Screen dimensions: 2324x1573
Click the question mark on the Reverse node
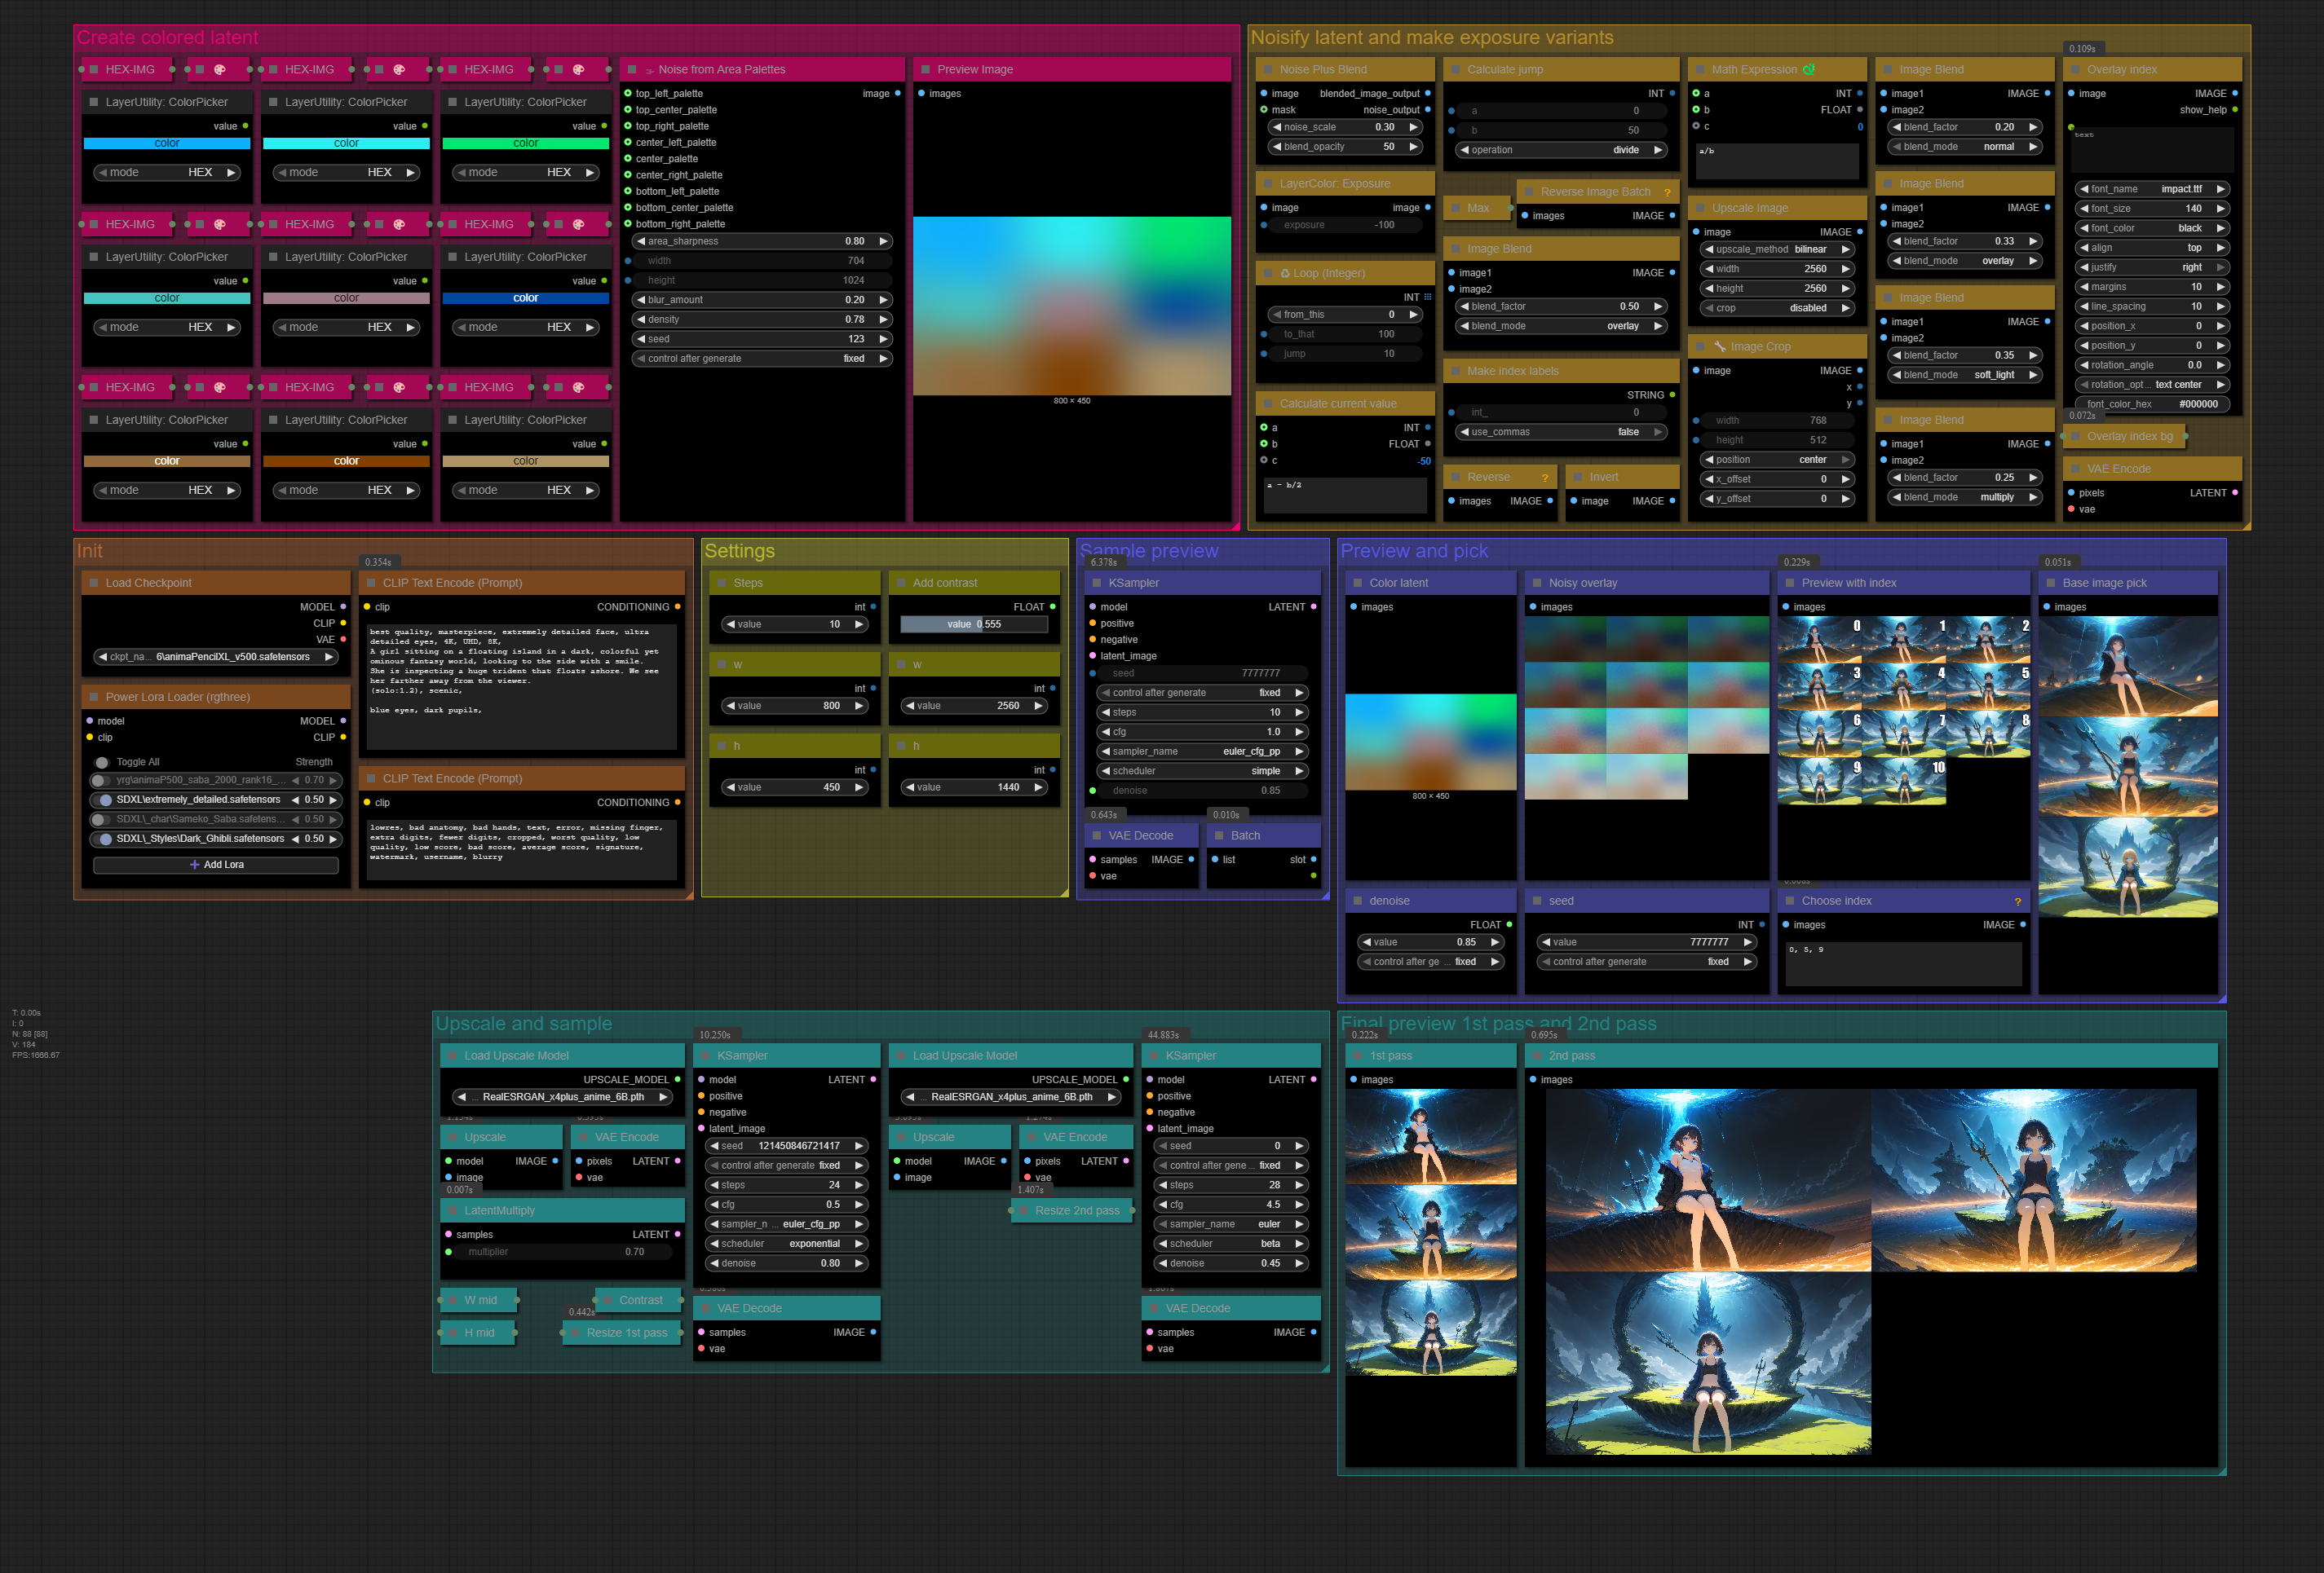coord(1545,477)
